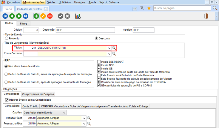Image resolution: width=219 pixels, height=128 pixels.
Task: Toggle Não participa da apuração de PIS e COFINS
Action: 99,86
